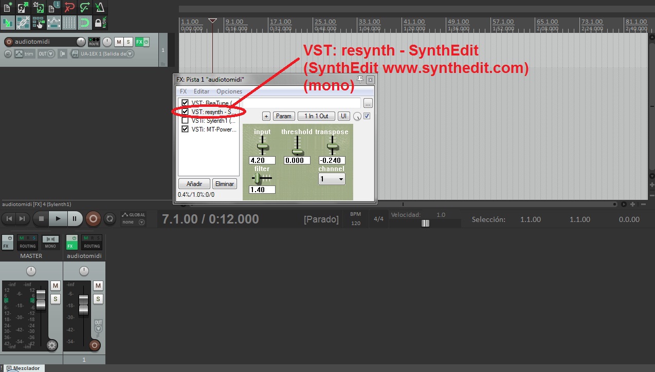Open MASTER ROUTING button in mixer
Viewport: 655px width, 372px height.
click(28, 242)
